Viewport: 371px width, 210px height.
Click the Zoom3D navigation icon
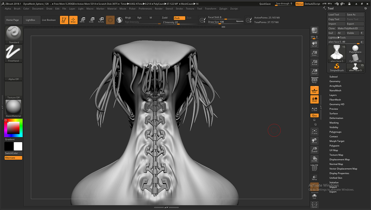(314, 150)
